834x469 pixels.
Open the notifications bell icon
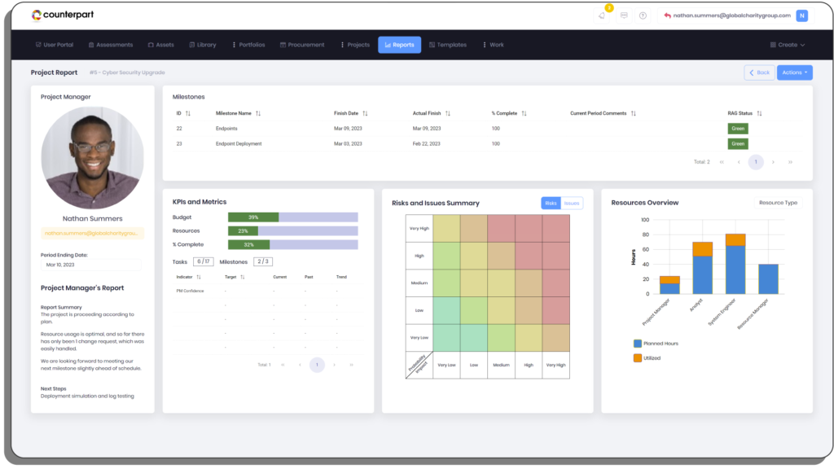pos(602,15)
